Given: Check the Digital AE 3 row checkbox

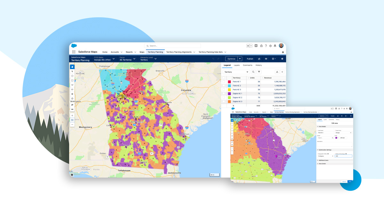Looking at the screenshot, I should (224, 101).
